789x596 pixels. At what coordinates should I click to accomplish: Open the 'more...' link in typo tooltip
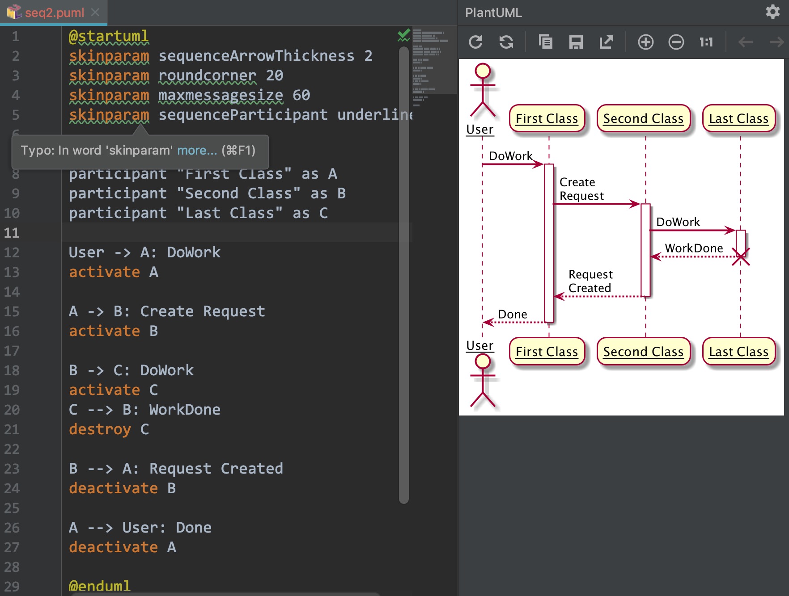tap(197, 150)
